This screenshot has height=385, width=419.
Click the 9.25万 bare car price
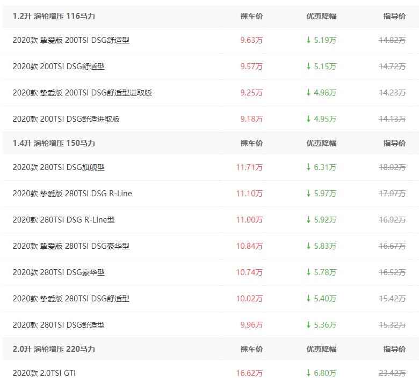point(251,93)
